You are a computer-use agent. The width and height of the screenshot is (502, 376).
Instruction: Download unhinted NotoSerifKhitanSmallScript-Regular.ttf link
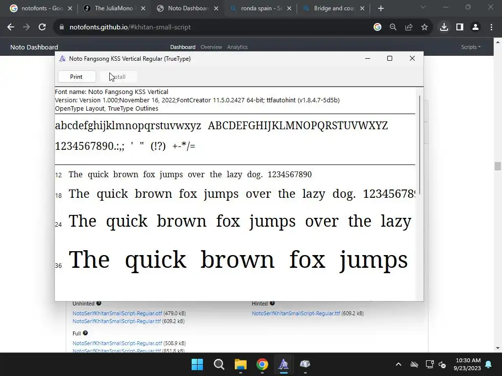[117, 321]
